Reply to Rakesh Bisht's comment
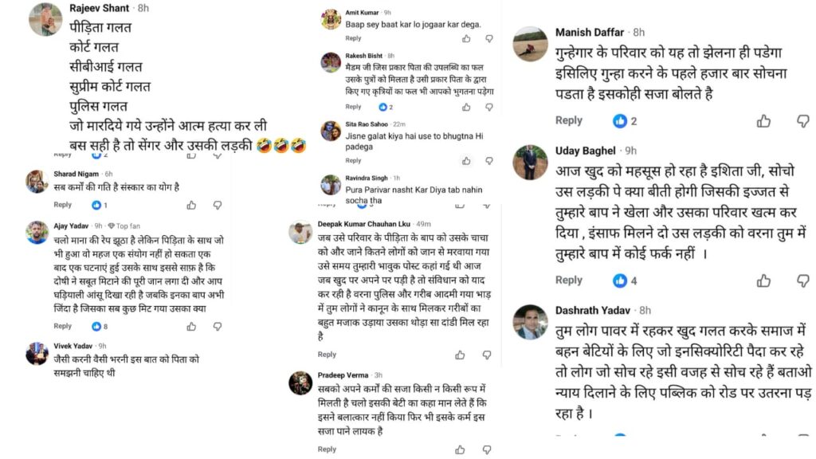 pos(353,107)
